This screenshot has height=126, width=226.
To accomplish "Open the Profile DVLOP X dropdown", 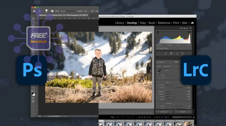I will tap(167, 66).
